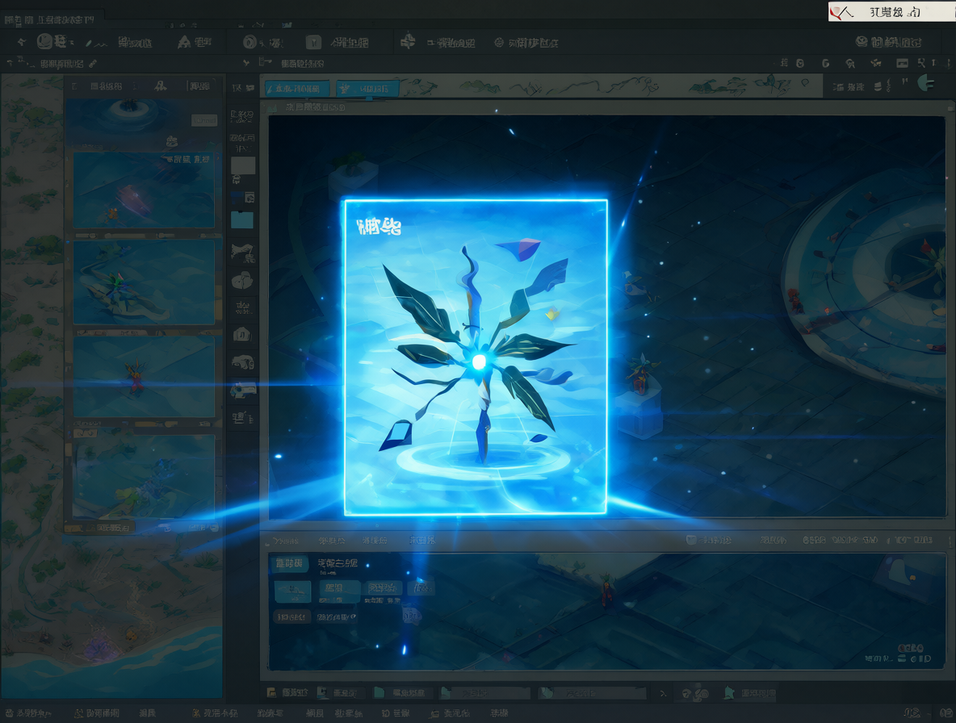Viewport: 956px width, 723px height.
Task: Select the highlighted camera icon in the vertical tool strip
Action: click(243, 389)
